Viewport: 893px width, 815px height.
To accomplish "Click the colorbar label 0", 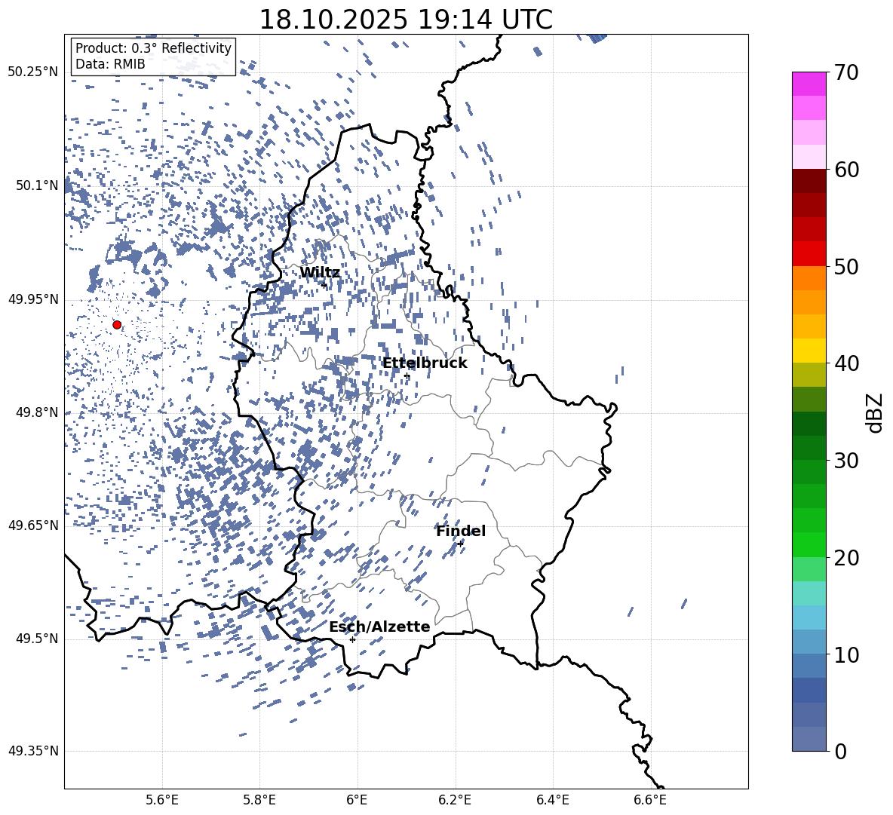I will (x=841, y=751).
